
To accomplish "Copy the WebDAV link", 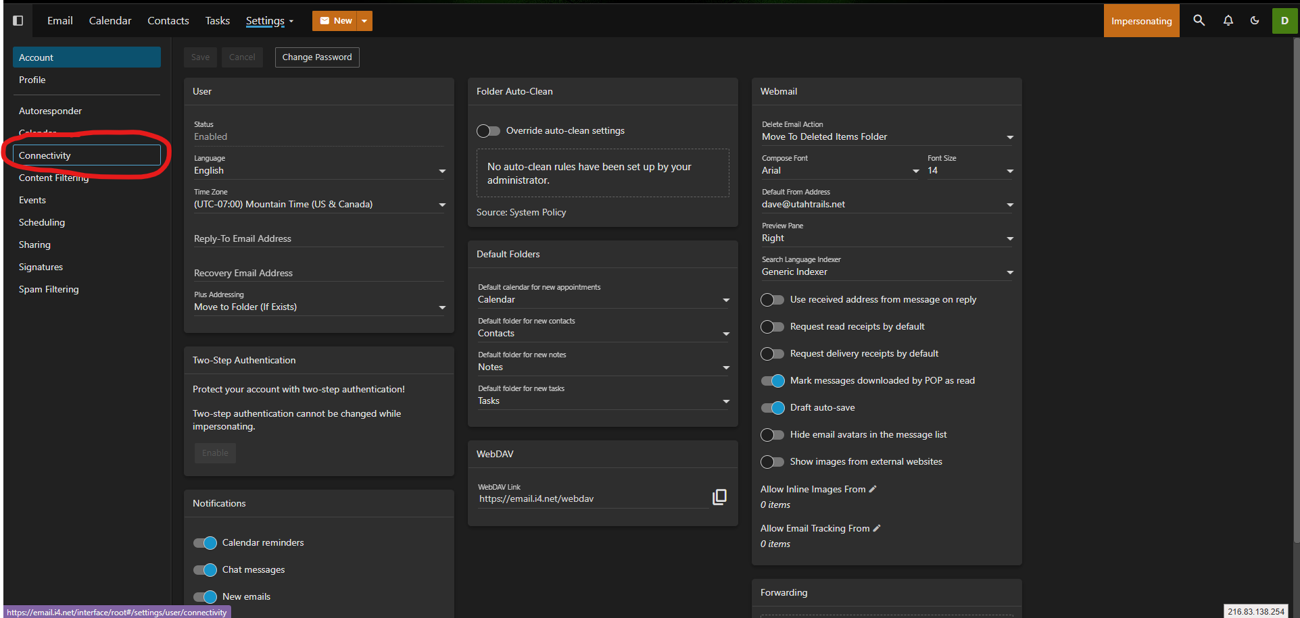I will pos(719,497).
